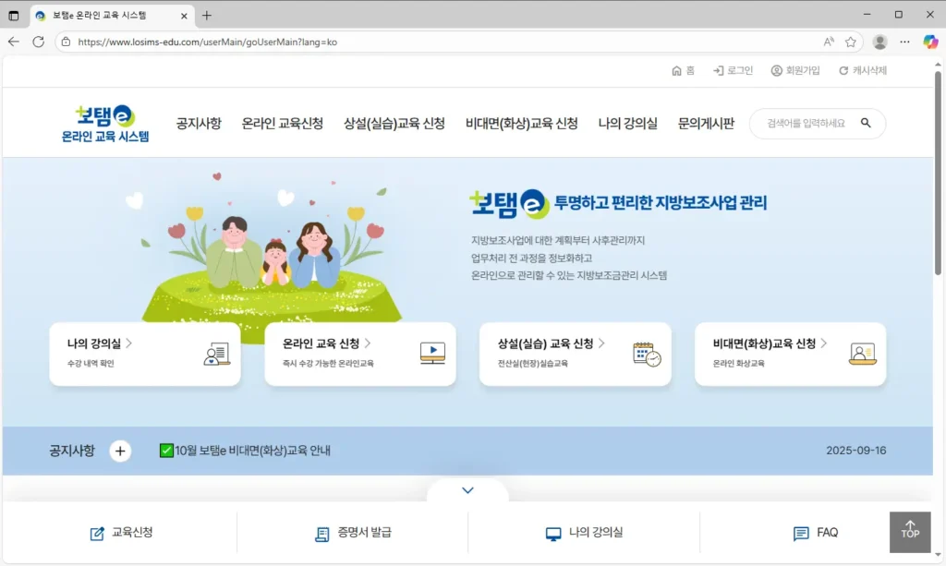Viewport: 946px width, 566px height.
Task: Click the 증명서 발급 document icon
Action: pyautogui.click(x=322, y=533)
